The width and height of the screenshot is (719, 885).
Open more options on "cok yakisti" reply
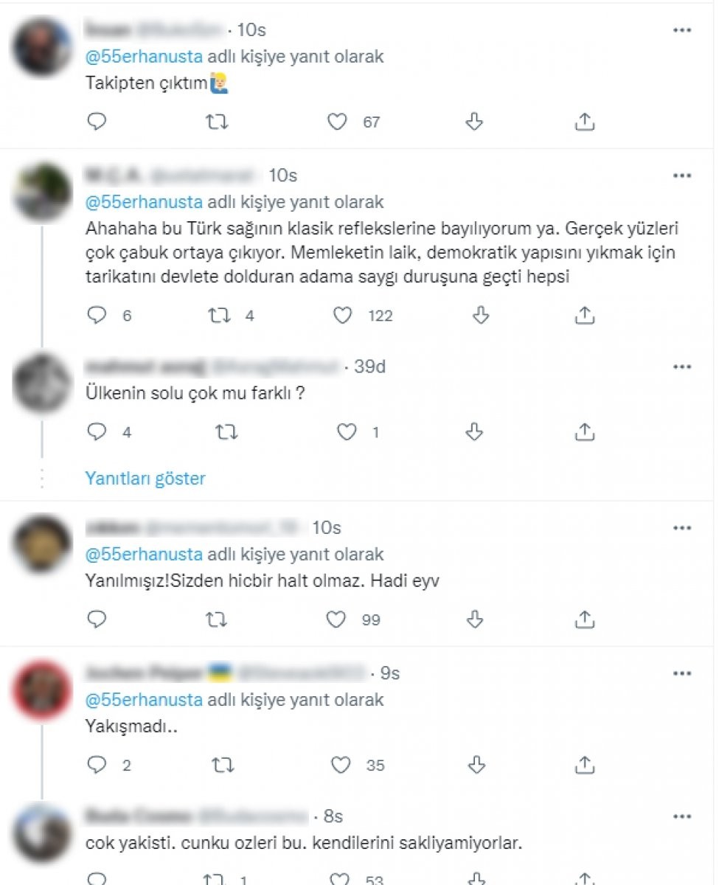tap(683, 817)
